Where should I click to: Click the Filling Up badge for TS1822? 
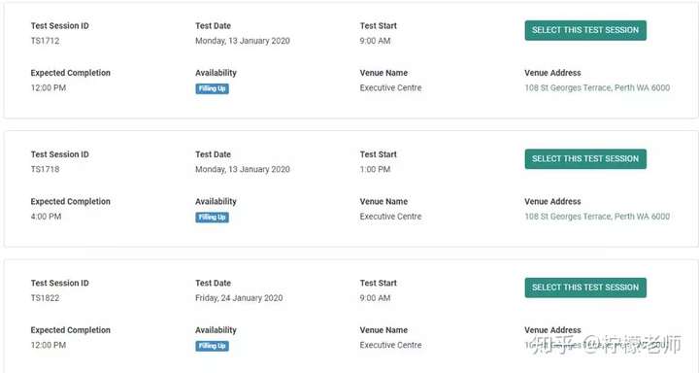[x=213, y=346]
